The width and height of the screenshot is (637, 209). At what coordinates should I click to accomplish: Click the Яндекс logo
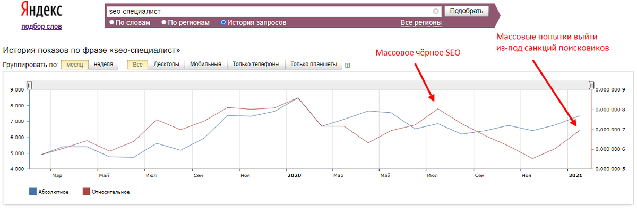(41, 10)
